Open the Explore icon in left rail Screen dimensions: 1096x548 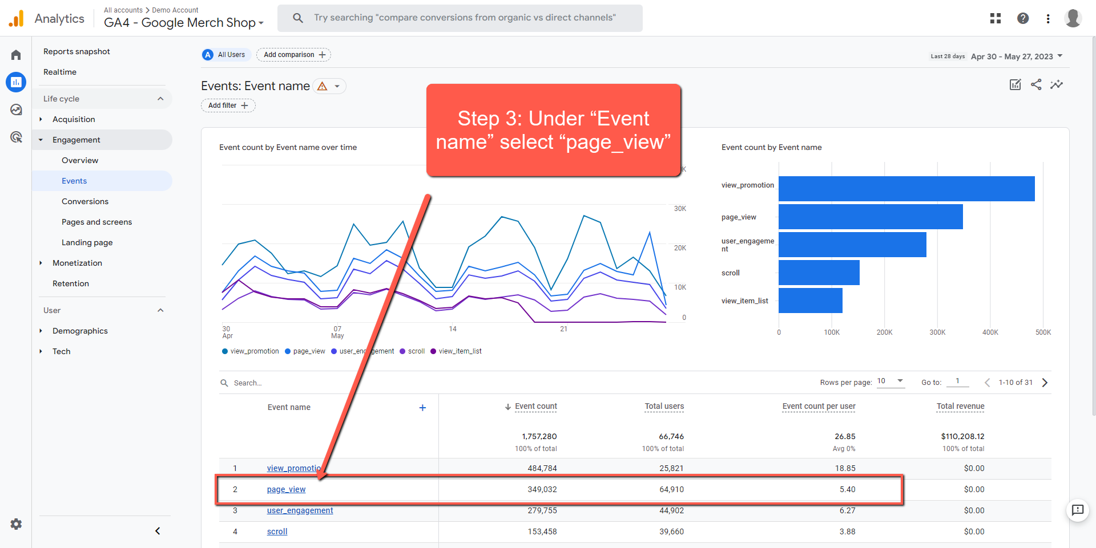pyautogui.click(x=16, y=109)
